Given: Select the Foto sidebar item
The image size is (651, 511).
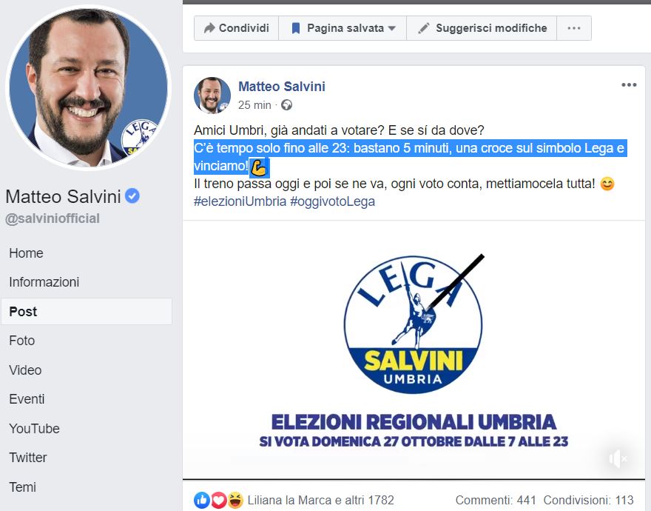Looking at the screenshot, I should (x=22, y=341).
